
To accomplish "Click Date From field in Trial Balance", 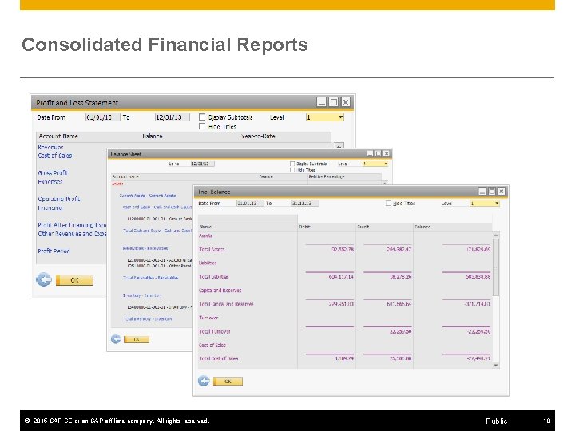I will click(250, 203).
